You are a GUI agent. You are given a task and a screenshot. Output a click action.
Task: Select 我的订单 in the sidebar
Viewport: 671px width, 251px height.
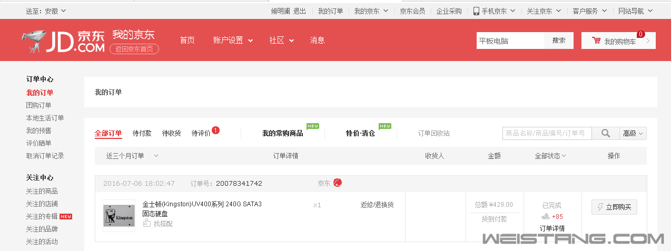point(40,93)
